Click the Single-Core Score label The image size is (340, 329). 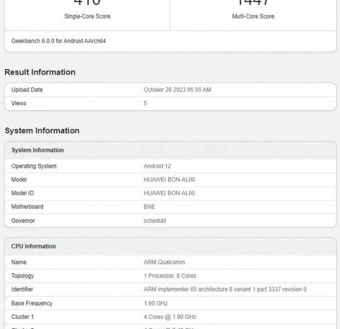(87, 17)
